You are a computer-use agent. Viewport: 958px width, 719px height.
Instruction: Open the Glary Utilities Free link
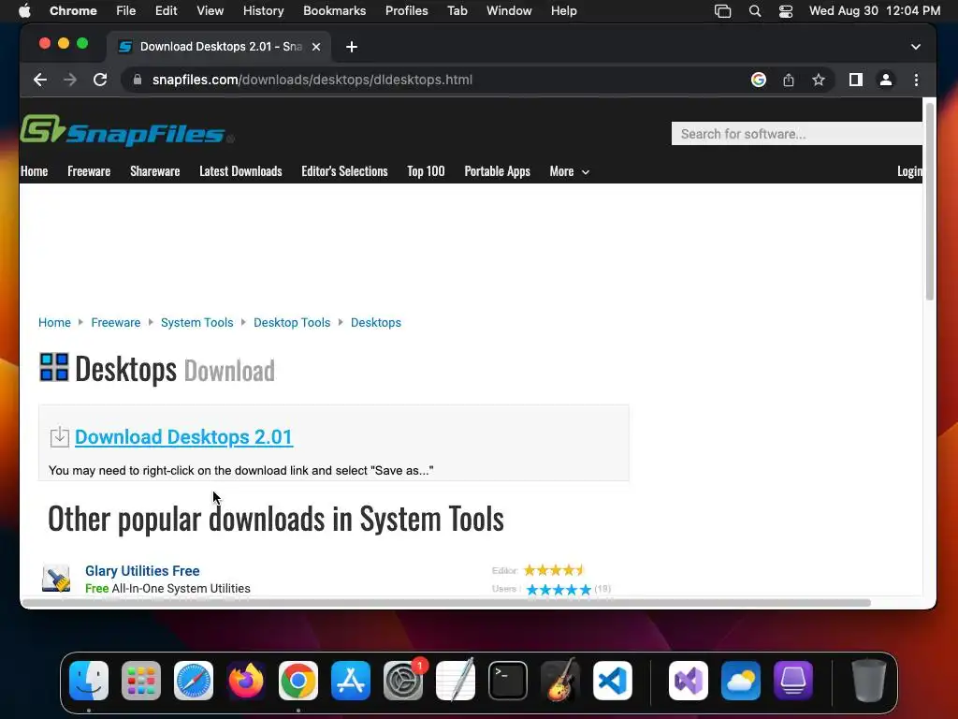tap(142, 571)
